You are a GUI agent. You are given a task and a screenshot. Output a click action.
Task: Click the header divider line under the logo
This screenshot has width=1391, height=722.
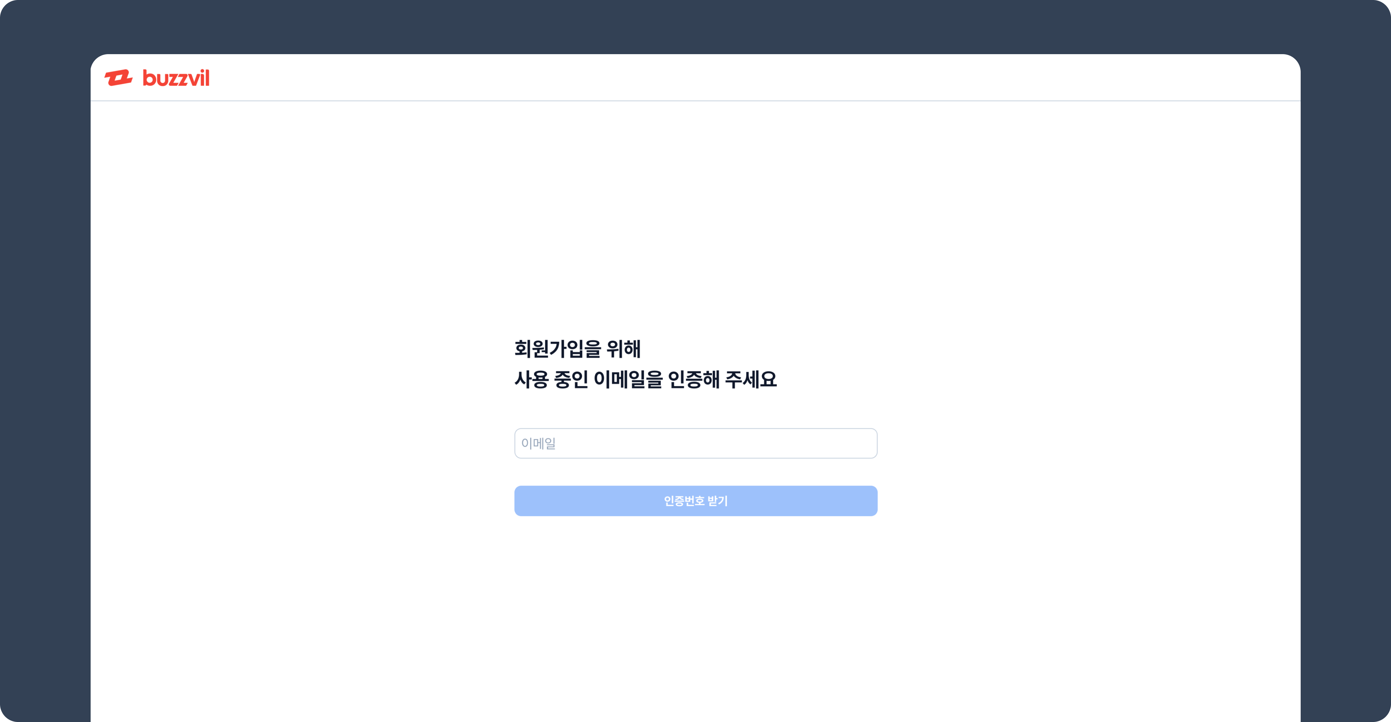pyautogui.click(x=695, y=100)
